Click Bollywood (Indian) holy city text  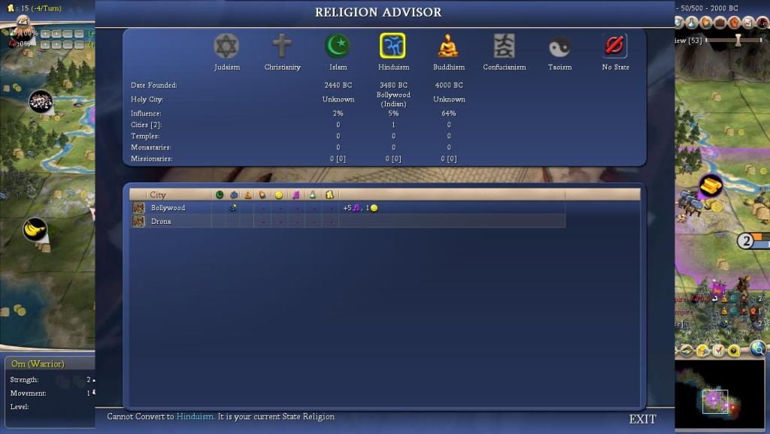click(x=393, y=99)
